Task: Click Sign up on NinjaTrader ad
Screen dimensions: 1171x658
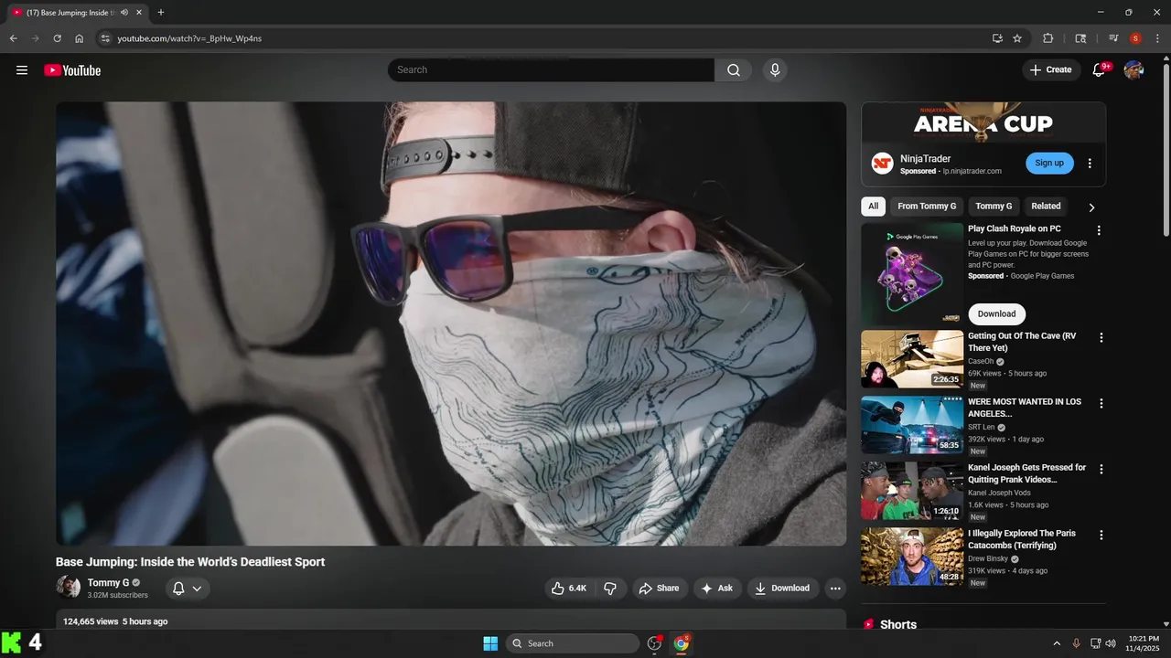Action: [1049, 164]
